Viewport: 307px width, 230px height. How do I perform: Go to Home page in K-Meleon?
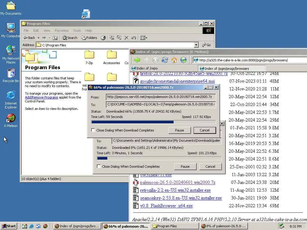(174, 60)
